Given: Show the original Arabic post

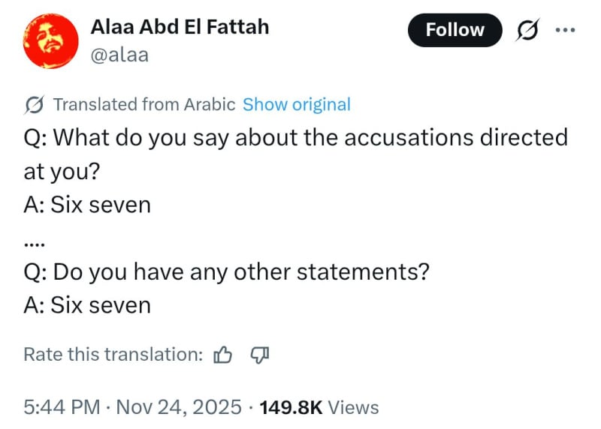Looking at the screenshot, I should coord(297,104).
